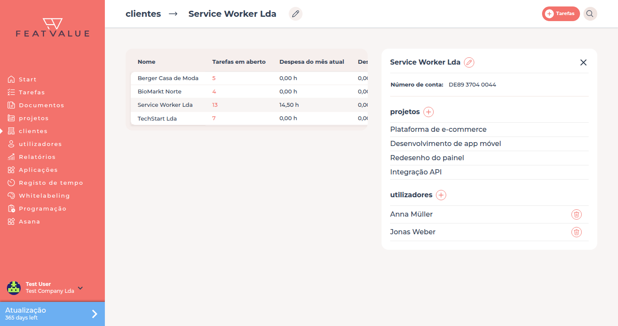Click the Relatórios bar chart icon
The height and width of the screenshot is (326, 618).
point(11,157)
